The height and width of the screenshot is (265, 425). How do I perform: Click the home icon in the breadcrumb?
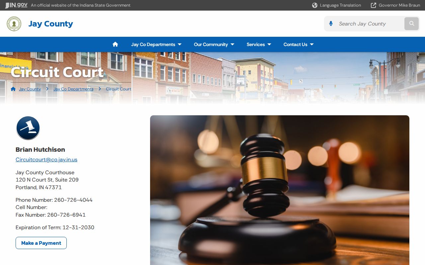pyautogui.click(x=13, y=89)
